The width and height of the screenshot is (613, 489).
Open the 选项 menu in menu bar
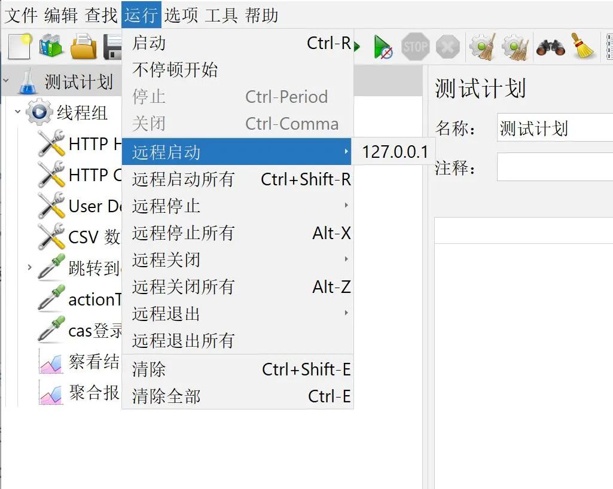[181, 15]
